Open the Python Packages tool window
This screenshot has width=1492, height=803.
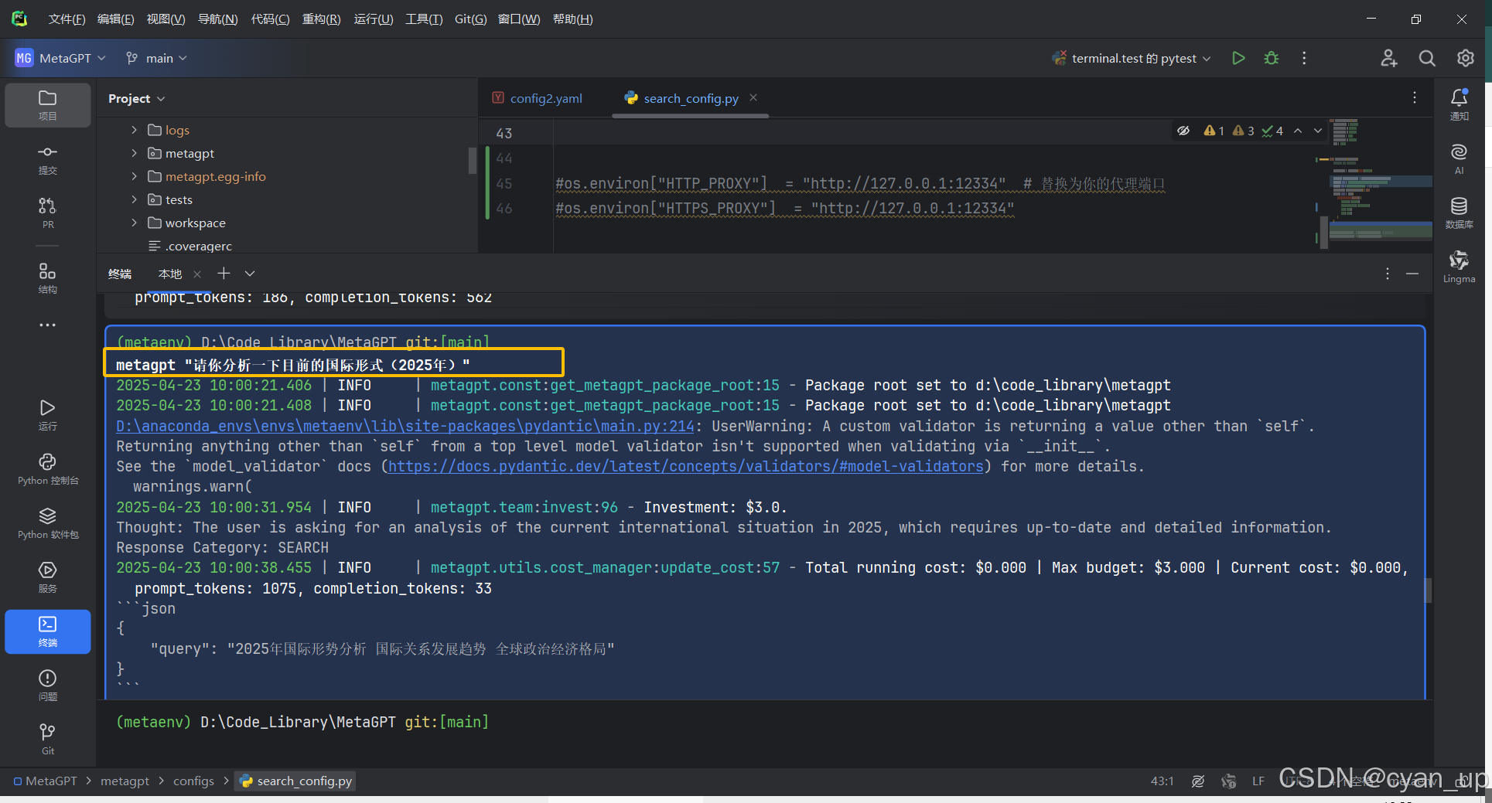[47, 522]
